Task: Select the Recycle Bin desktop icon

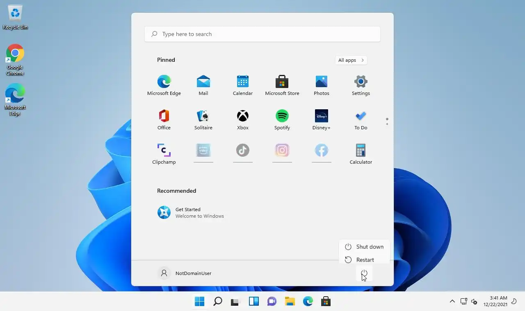Action: coord(15,18)
